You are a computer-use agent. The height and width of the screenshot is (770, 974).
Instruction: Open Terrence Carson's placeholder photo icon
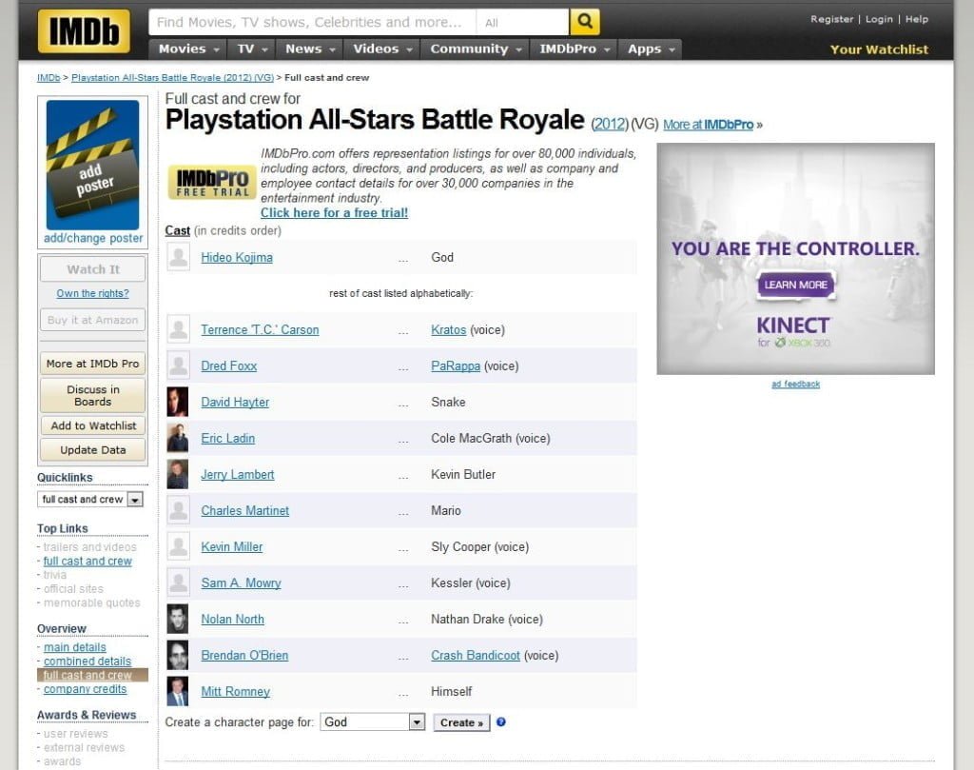pos(178,329)
